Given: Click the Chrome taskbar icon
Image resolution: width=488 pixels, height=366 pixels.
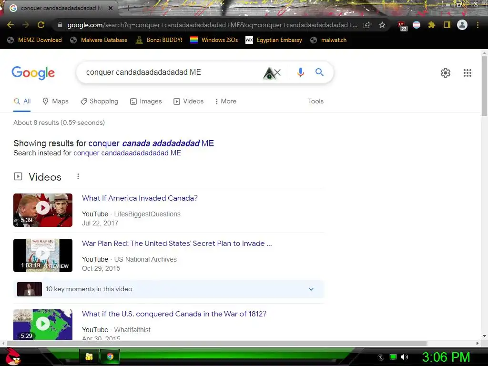Looking at the screenshot, I should point(110,356).
